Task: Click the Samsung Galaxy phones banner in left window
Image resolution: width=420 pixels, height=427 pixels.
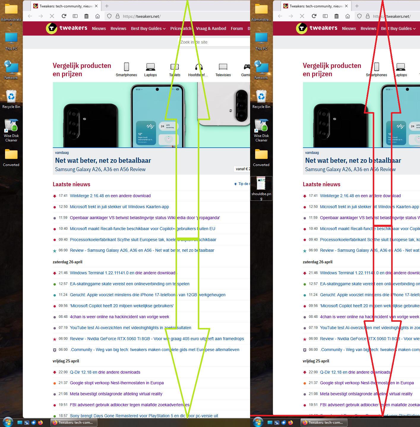Action: pos(151,115)
